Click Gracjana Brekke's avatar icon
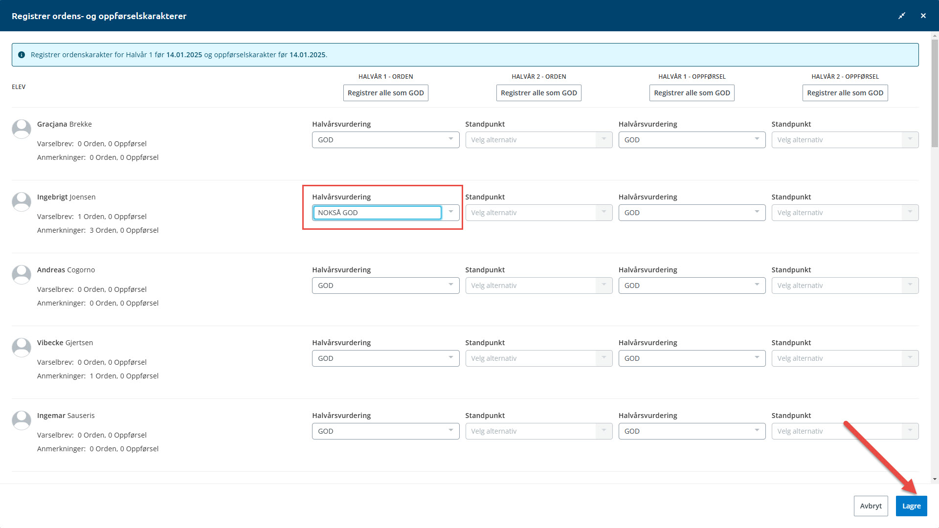 (22, 129)
